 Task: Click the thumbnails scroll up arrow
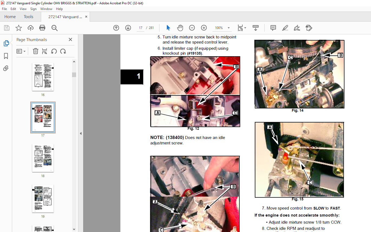pyautogui.click(x=74, y=61)
